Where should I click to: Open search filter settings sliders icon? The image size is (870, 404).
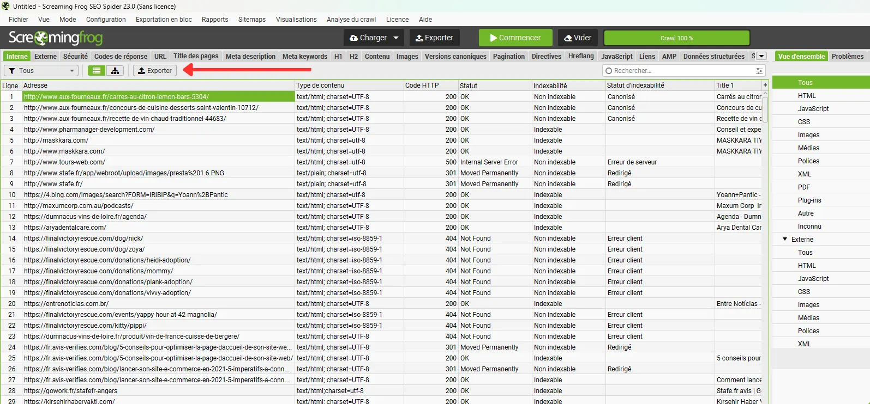[x=759, y=71]
